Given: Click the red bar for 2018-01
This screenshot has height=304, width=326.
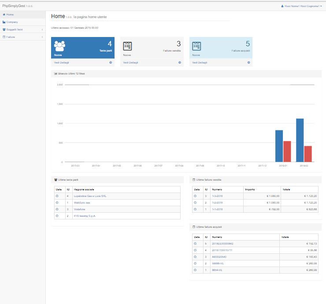Looking at the screenshot, I should pyautogui.click(x=287, y=152).
